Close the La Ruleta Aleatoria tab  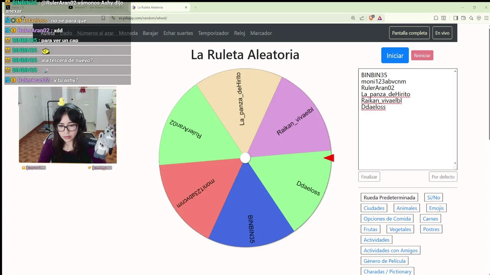[186, 7]
